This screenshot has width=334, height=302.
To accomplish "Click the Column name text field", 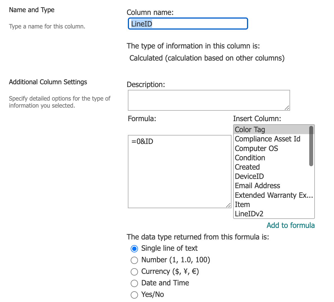I will coord(188,24).
